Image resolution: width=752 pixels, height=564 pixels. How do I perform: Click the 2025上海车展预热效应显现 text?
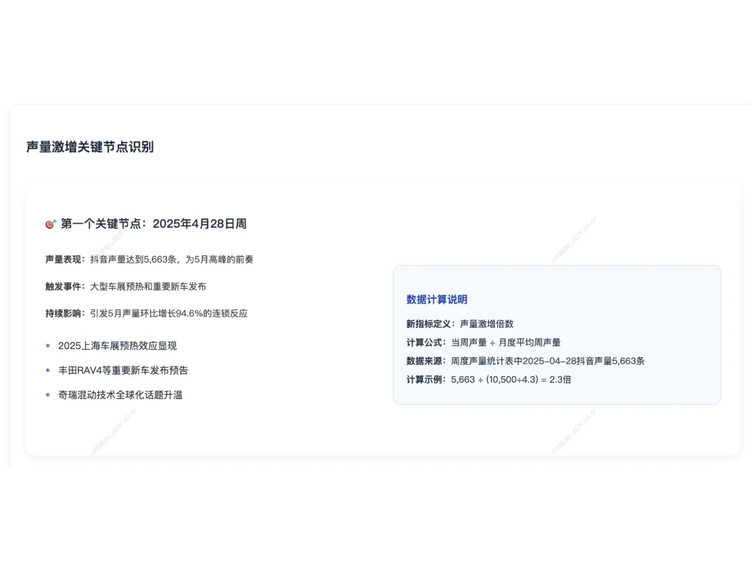(x=118, y=345)
